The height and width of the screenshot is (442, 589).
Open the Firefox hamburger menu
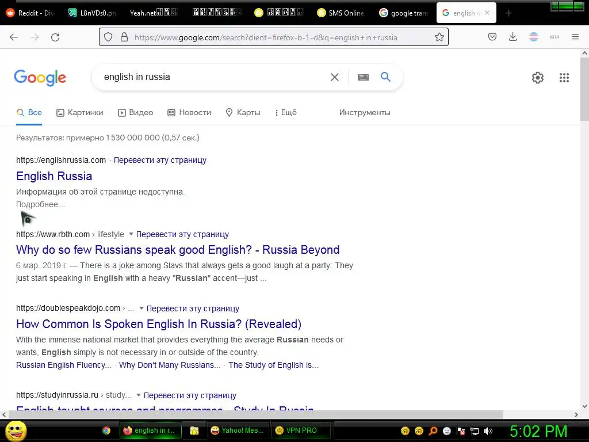(x=575, y=37)
